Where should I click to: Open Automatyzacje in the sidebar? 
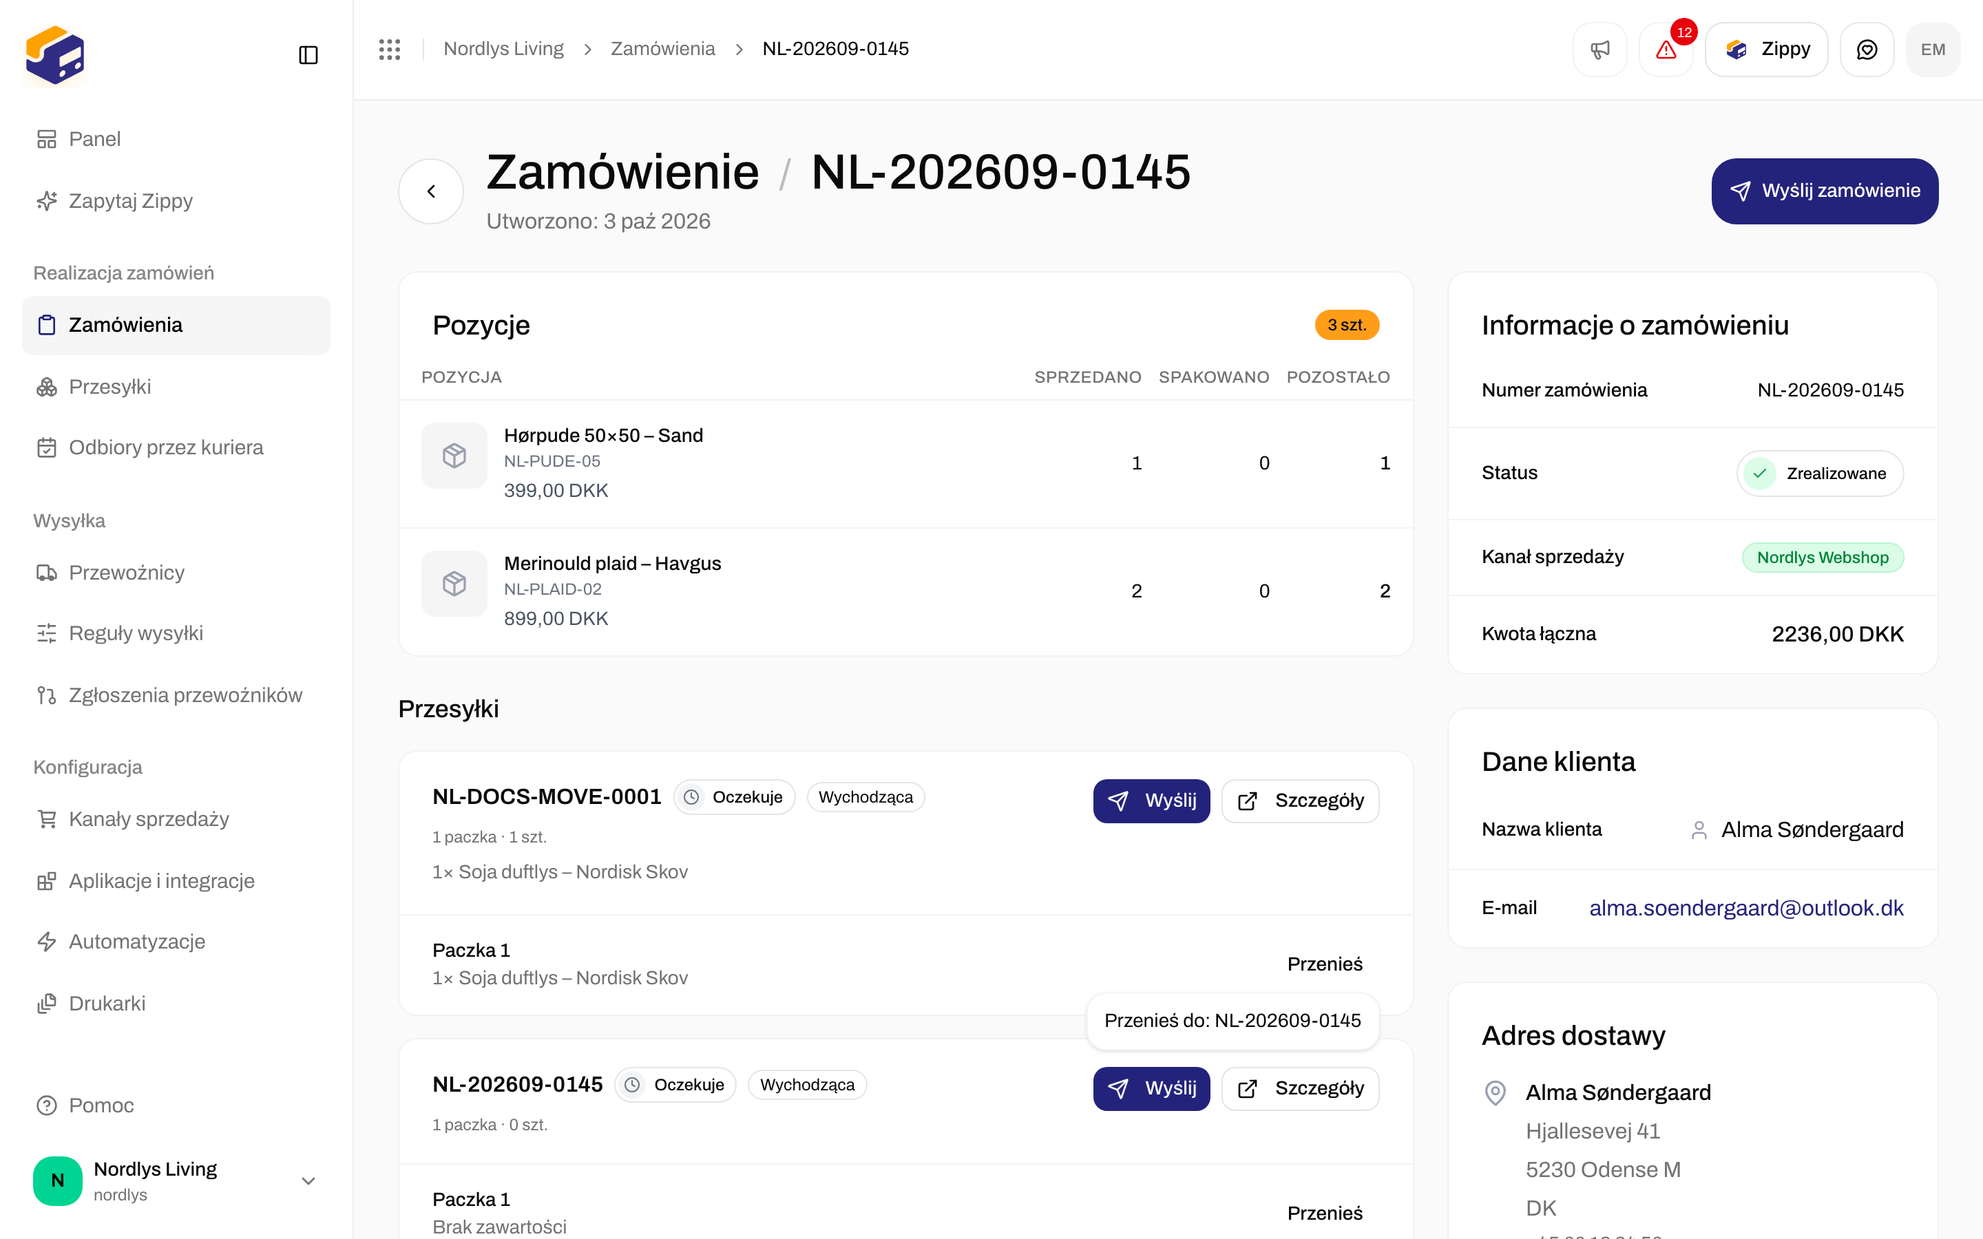click(x=176, y=942)
